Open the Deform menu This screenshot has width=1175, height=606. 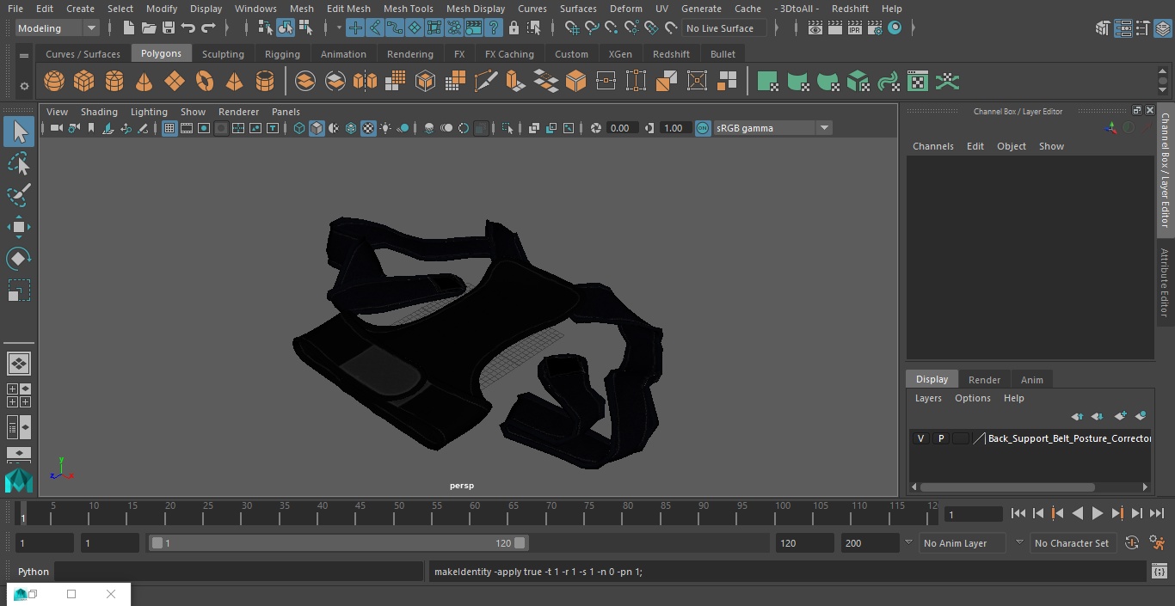tap(625, 9)
